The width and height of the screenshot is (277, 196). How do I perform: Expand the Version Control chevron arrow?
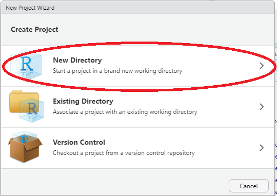coord(262,148)
